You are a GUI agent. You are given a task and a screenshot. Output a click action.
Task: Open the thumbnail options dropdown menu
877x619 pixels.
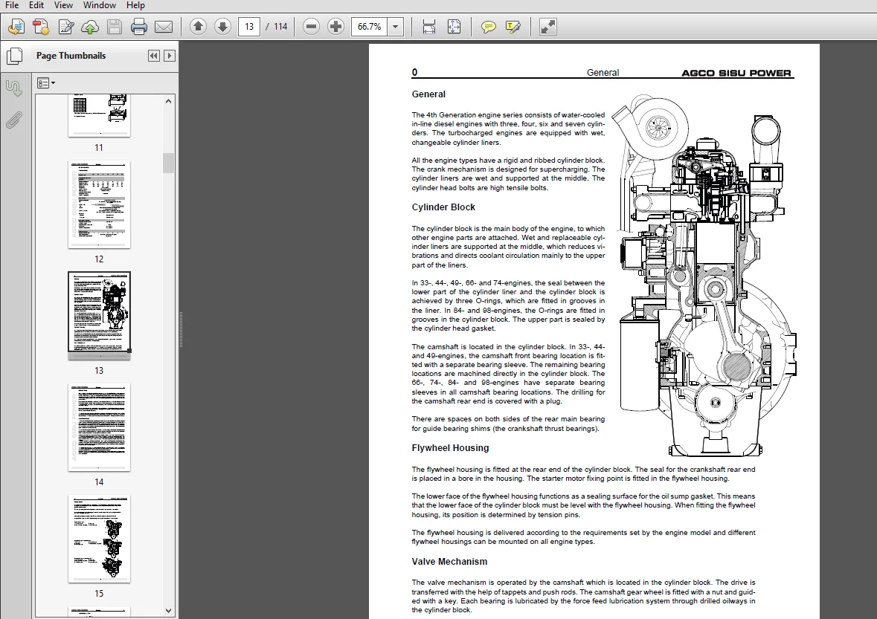coord(46,83)
